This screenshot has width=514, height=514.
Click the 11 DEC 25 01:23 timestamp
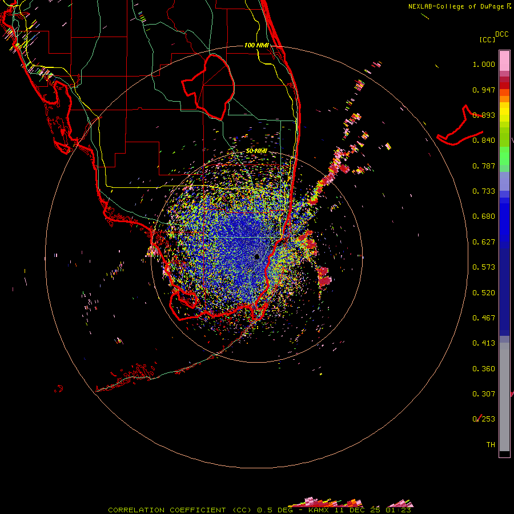[373, 510]
